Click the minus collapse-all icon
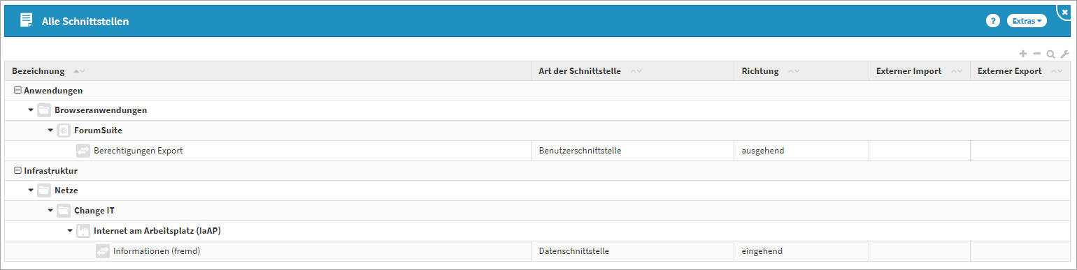This screenshot has height=270, width=1077. (x=1037, y=54)
